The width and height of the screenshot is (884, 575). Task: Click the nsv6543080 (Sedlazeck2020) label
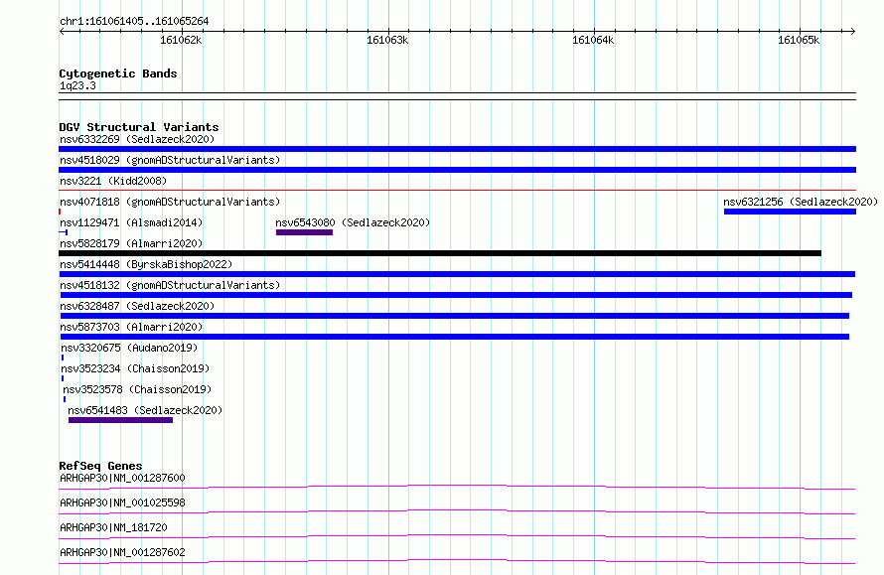[353, 222]
